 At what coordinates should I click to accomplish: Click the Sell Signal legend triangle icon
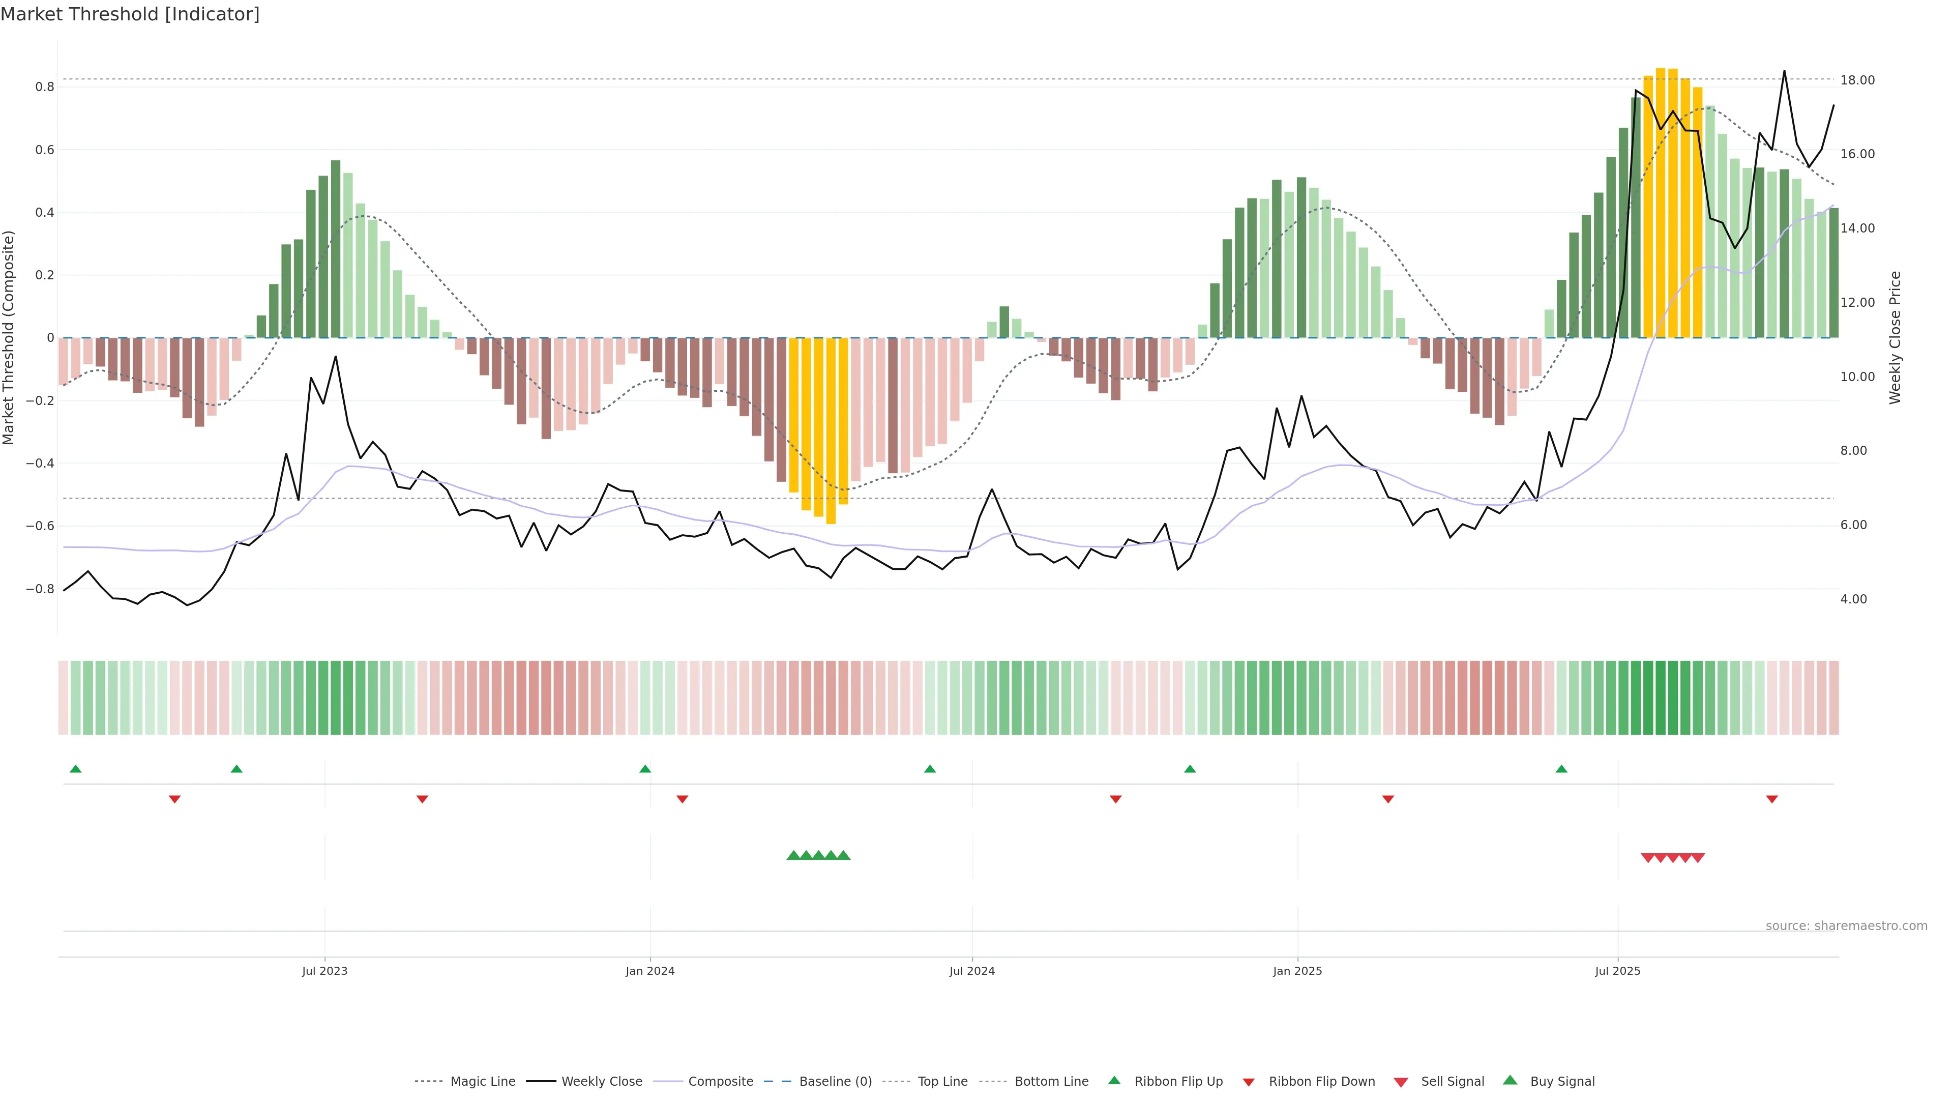1401,1082
